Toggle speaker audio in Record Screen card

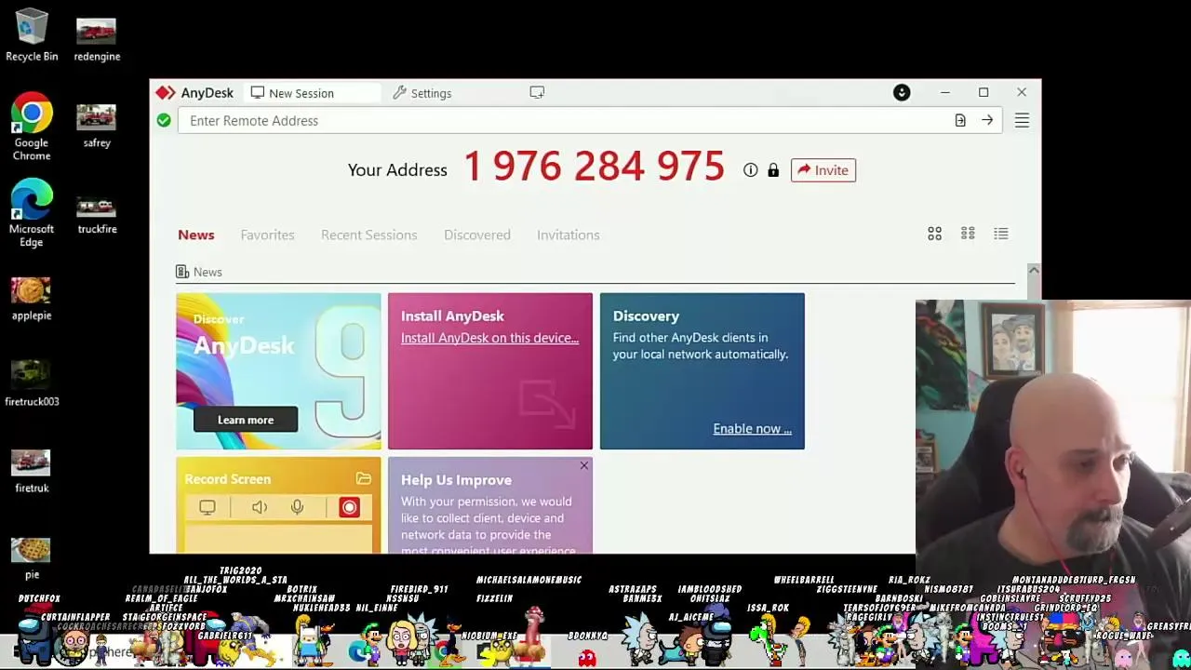(x=260, y=507)
